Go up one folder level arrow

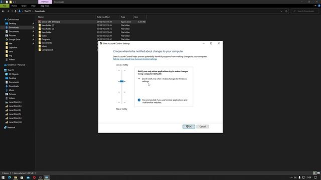[x=16, y=11]
